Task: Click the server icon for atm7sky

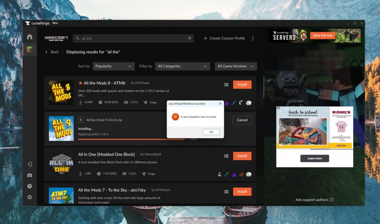Action: [x=226, y=191]
